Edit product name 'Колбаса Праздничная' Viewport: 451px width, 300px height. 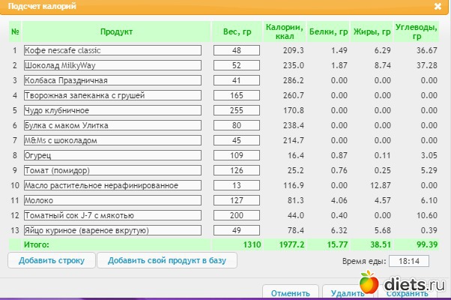(x=112, y=80)
